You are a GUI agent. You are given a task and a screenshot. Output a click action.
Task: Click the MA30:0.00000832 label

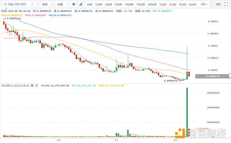(12, 15)
